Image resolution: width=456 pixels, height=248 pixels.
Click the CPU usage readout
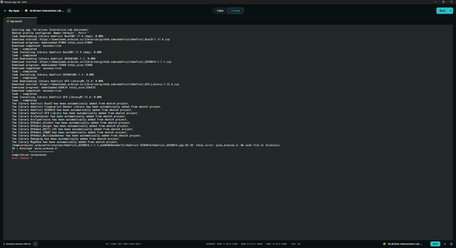pos(296,244)
